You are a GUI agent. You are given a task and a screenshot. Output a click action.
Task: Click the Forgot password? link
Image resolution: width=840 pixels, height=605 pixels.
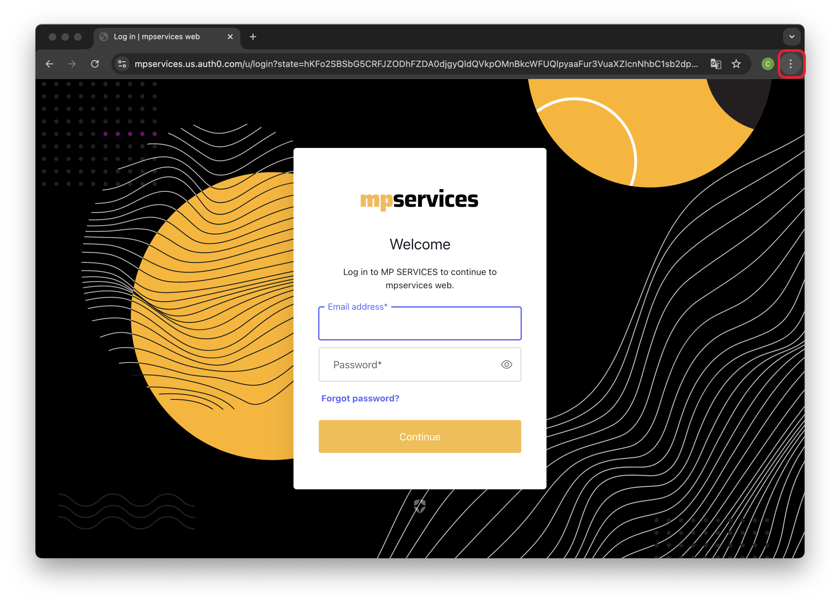[360, 398]
